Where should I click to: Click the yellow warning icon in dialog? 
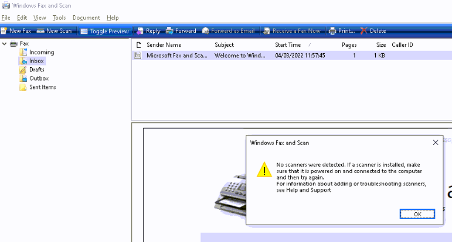[x=264, y=170]
